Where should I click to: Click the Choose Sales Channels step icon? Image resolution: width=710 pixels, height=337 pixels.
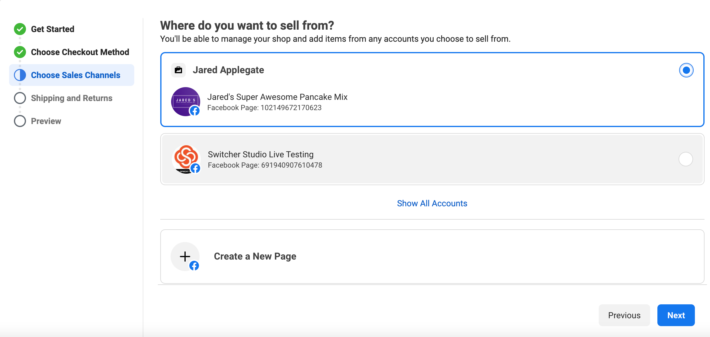19,75
